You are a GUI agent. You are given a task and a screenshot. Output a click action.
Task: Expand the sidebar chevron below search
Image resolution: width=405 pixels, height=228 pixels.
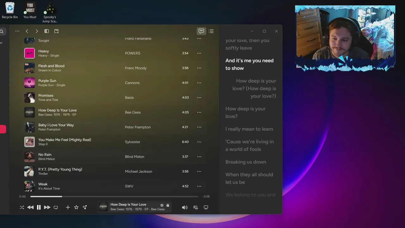[1, 43]
